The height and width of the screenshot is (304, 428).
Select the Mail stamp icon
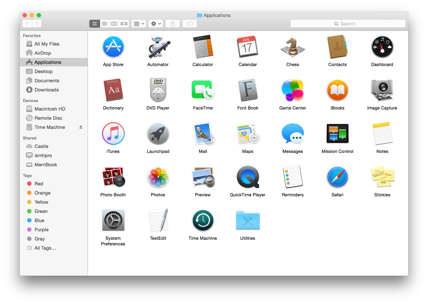203,133
